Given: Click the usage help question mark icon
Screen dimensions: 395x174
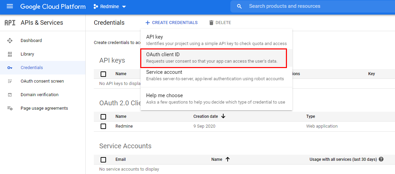Looking at the screenshot, I should (381, 159).
